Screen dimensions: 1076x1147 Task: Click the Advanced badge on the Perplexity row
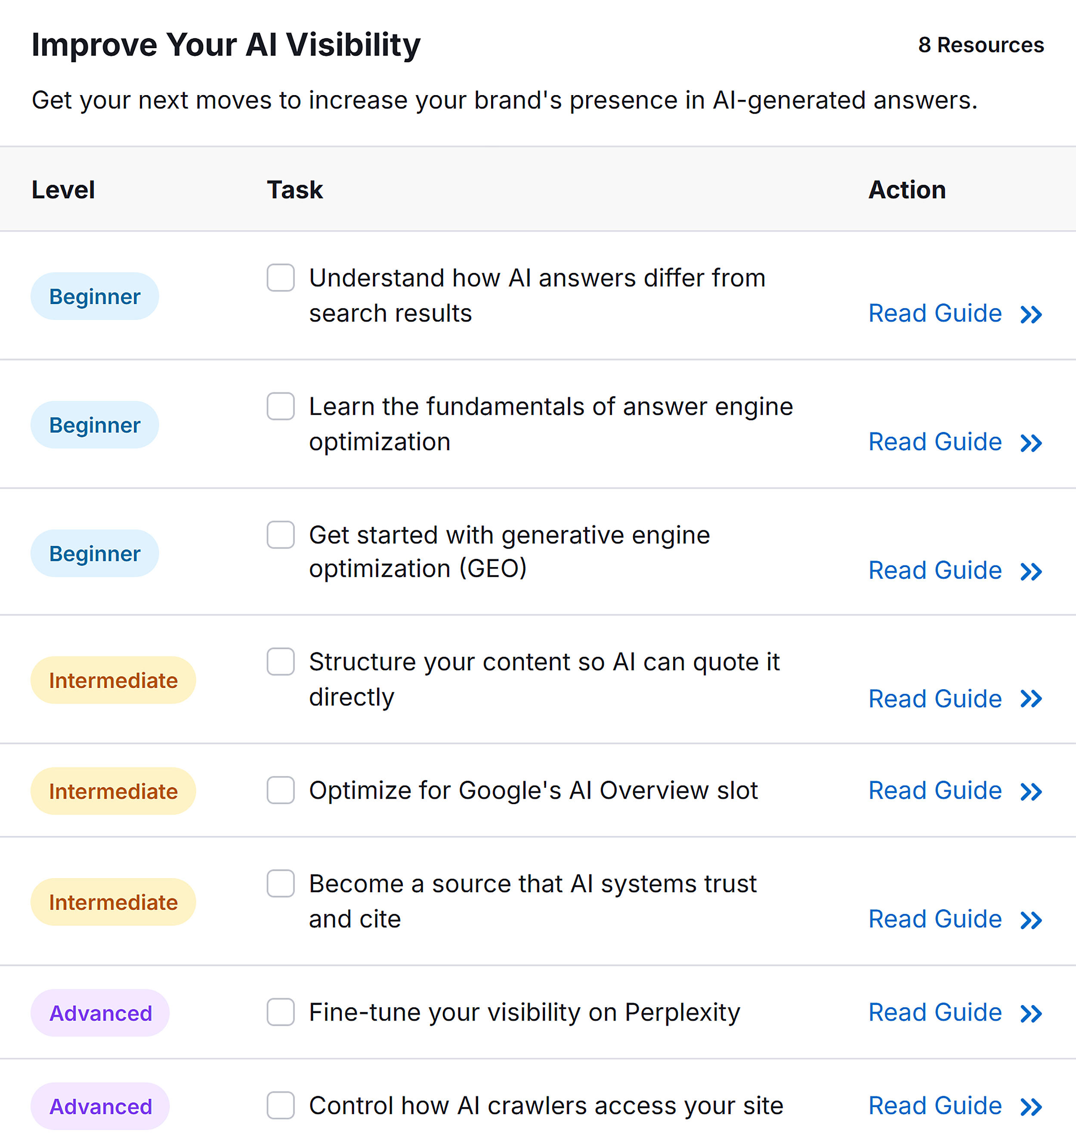pos(99,1013)
